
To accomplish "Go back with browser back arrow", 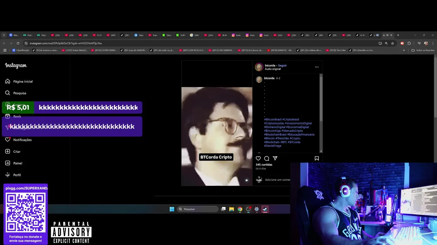I will pyautogui.click(x=4, y=43).
